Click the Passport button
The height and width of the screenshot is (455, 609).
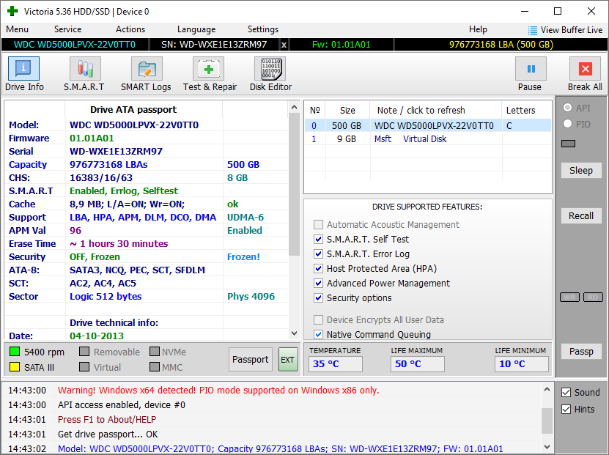(251, 360)
